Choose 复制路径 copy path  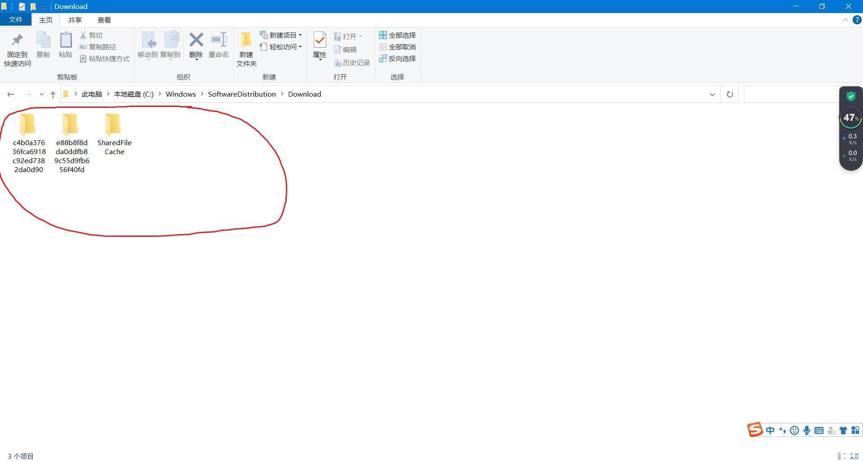(98, 47)
